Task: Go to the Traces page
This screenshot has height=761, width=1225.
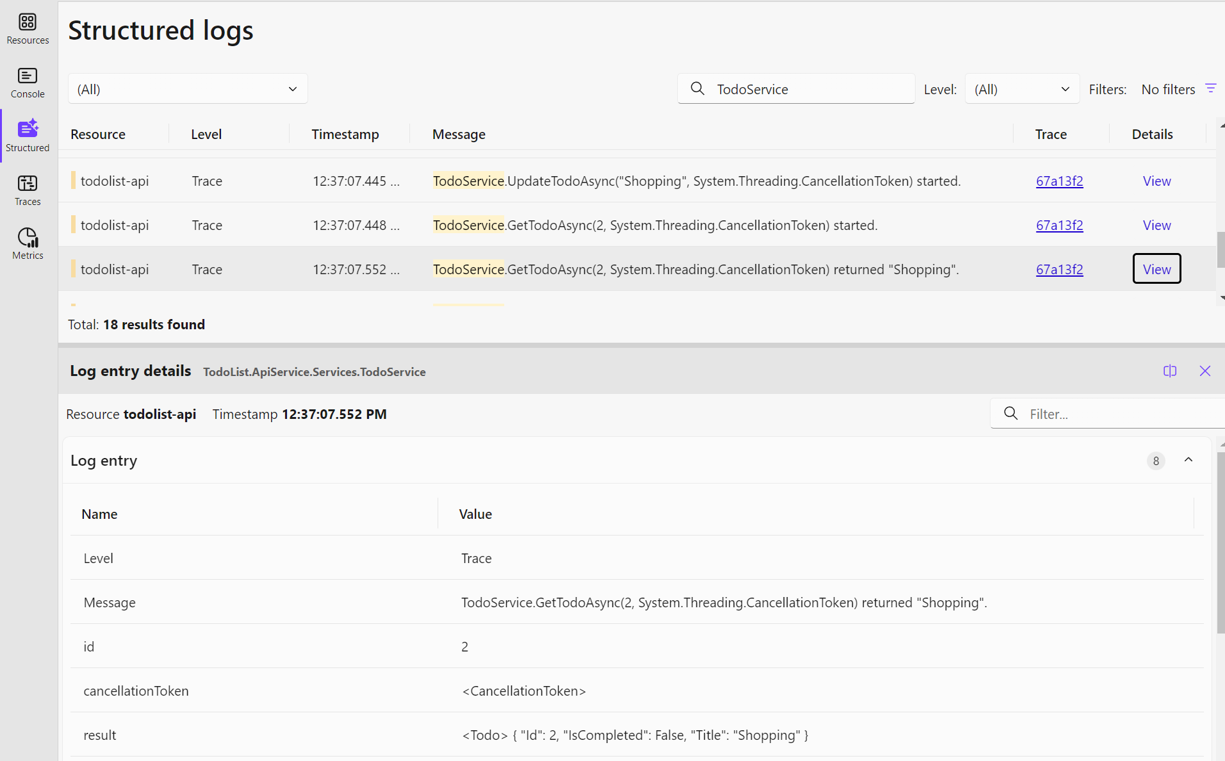Action: coord(28,190)
